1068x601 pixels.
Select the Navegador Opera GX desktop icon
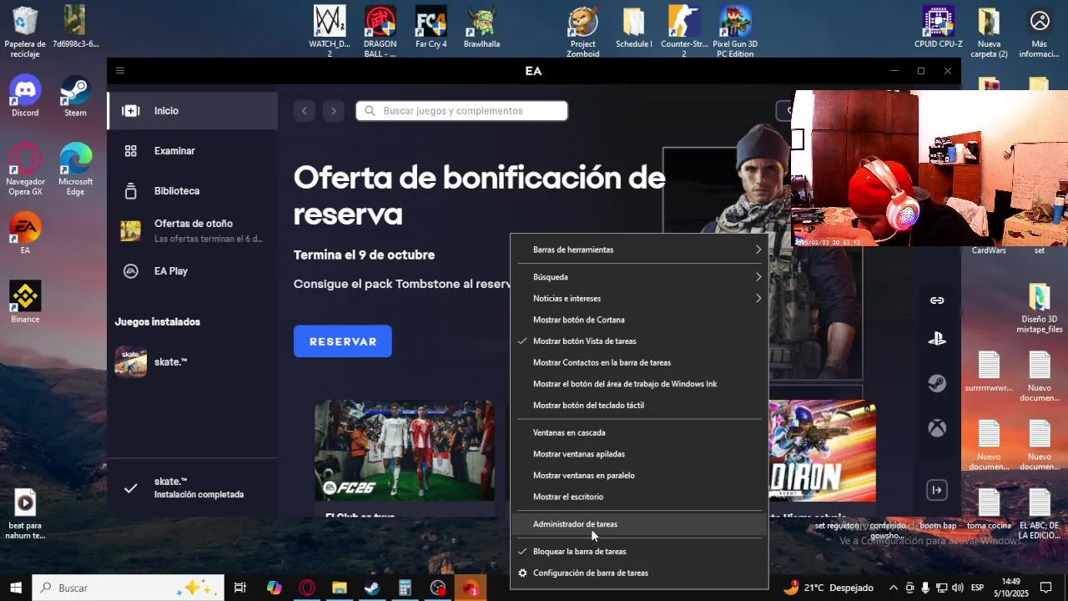[25, 169]
